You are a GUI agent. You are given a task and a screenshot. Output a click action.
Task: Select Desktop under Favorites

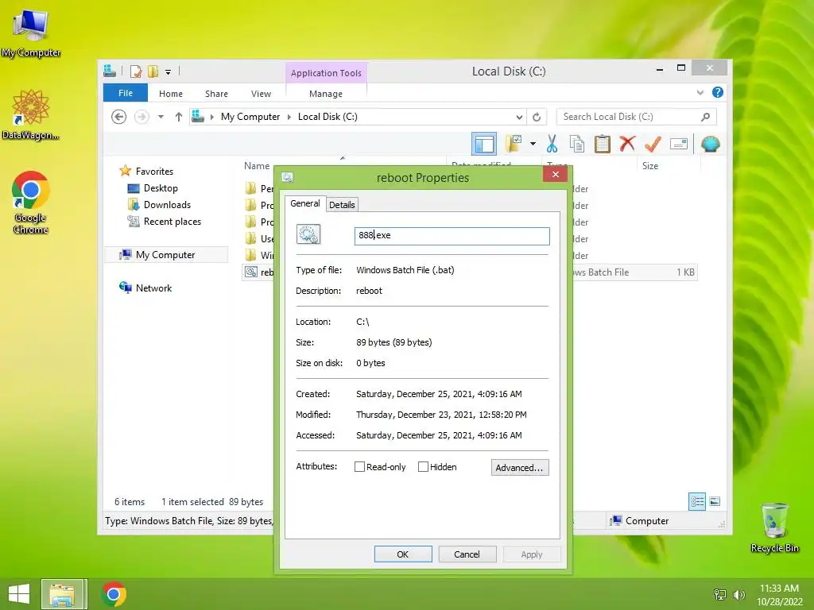pyautogui.click(x=161, y=188)
